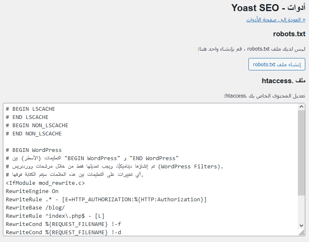Click the HTTP_AUTHORIZATION RewriteRule line
Screen dimensions: 309x242
tap(106, 200)
